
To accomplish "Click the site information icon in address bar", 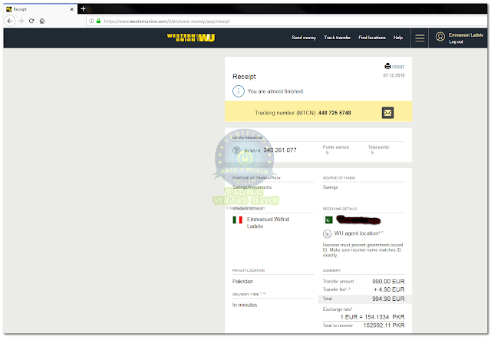I will (91, 21).
